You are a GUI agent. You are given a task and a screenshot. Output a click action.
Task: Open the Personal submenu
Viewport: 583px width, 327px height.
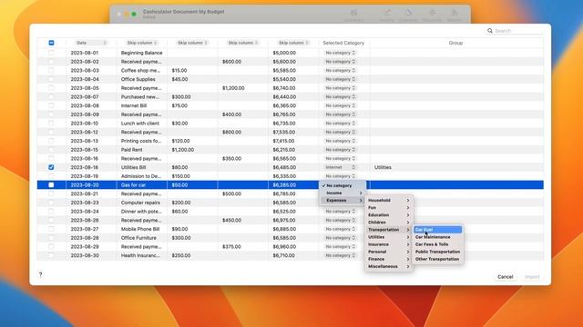coord(389,252)
